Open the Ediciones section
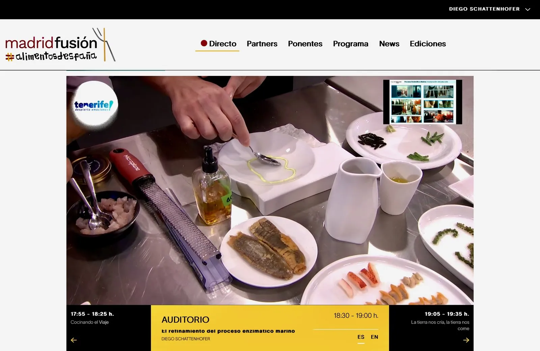The width and height of the screenshot is (540, 351). (x=428, y=44)
